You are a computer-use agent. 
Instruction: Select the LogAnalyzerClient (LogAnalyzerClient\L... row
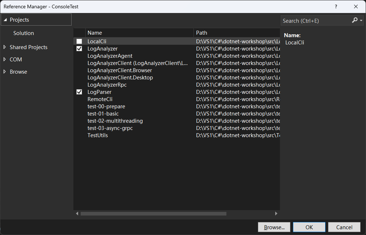coord(177,63)
